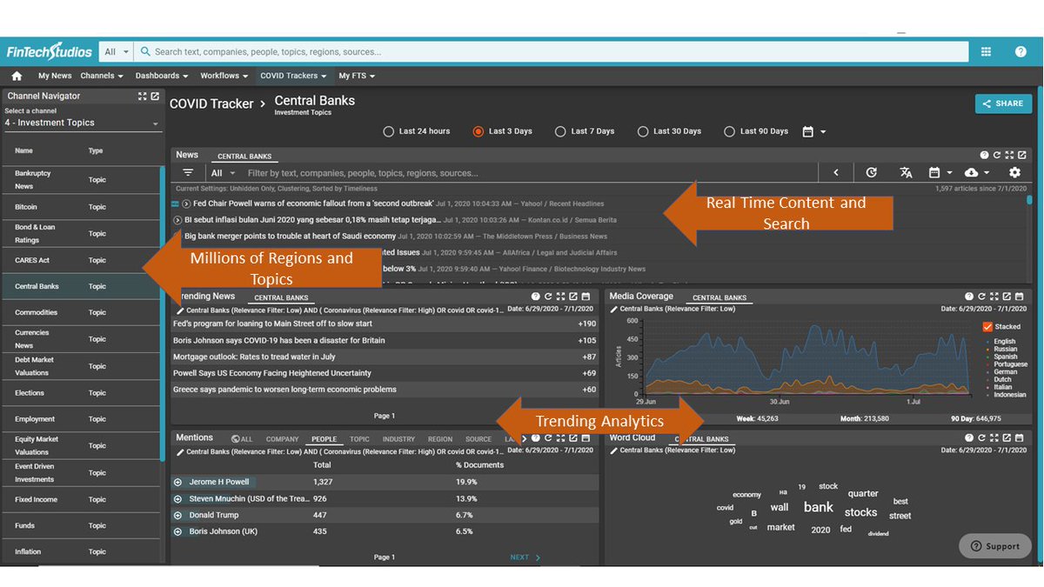
Task: Switch Mentions to the TOPIC tab
Action: tap(359, 440)
